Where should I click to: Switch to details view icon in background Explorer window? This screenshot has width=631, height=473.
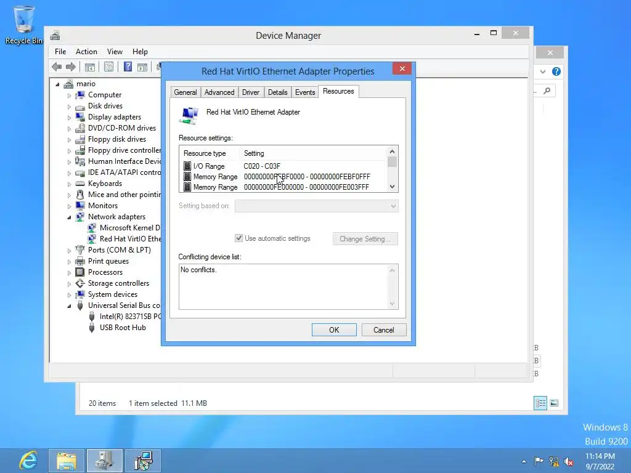pyautogui.click(x=540, y=403)
